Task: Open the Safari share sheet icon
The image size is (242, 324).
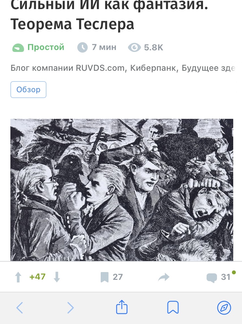Action: click(122, 307)
